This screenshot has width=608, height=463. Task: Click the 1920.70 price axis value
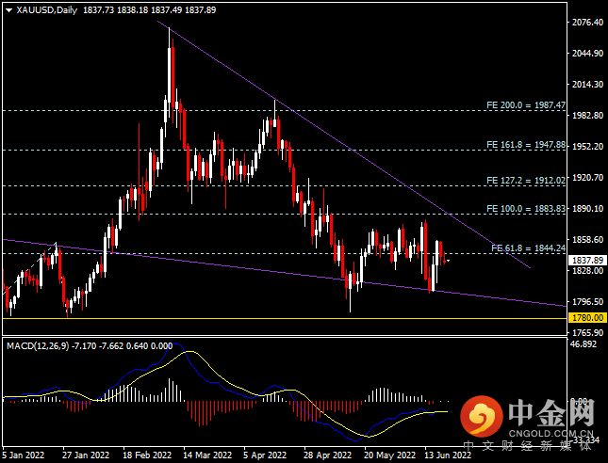tap(588, 177)
